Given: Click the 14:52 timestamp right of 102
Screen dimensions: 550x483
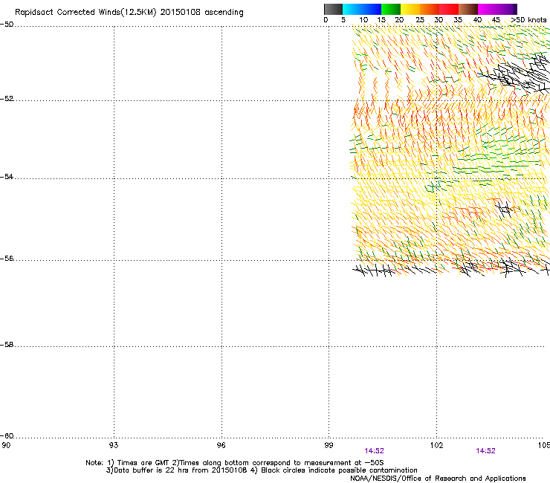Looking at the screenshot, I should tap(485, 451).
